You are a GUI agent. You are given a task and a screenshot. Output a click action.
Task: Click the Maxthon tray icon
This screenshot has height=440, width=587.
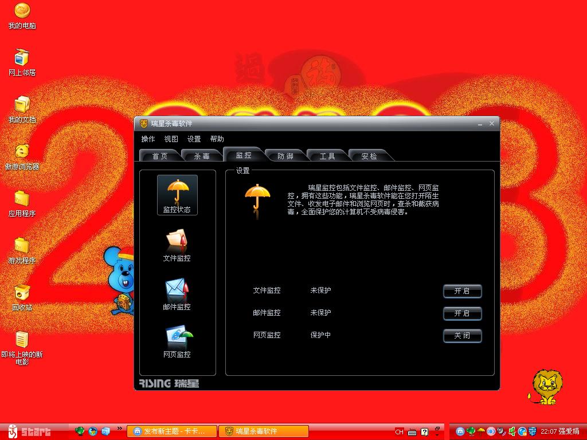(x=460, y=431)
